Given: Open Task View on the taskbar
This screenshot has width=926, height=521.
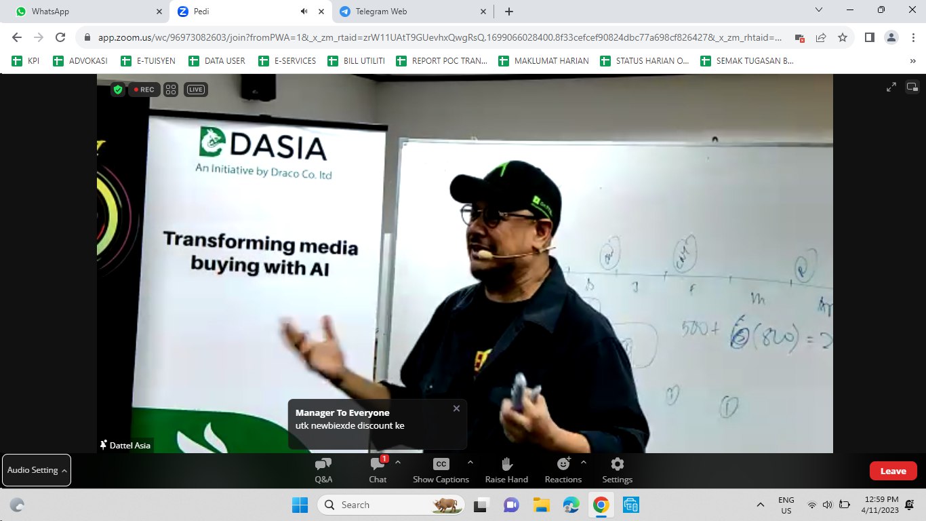Looking at the screenshot, I should 482,505.
